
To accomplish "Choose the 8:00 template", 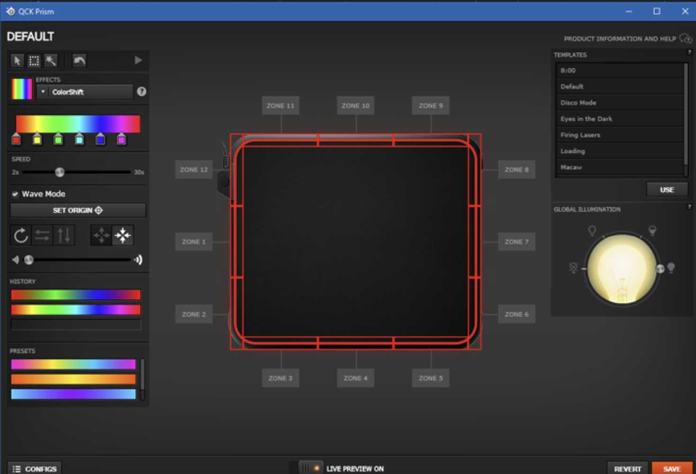I will [619, 70].
